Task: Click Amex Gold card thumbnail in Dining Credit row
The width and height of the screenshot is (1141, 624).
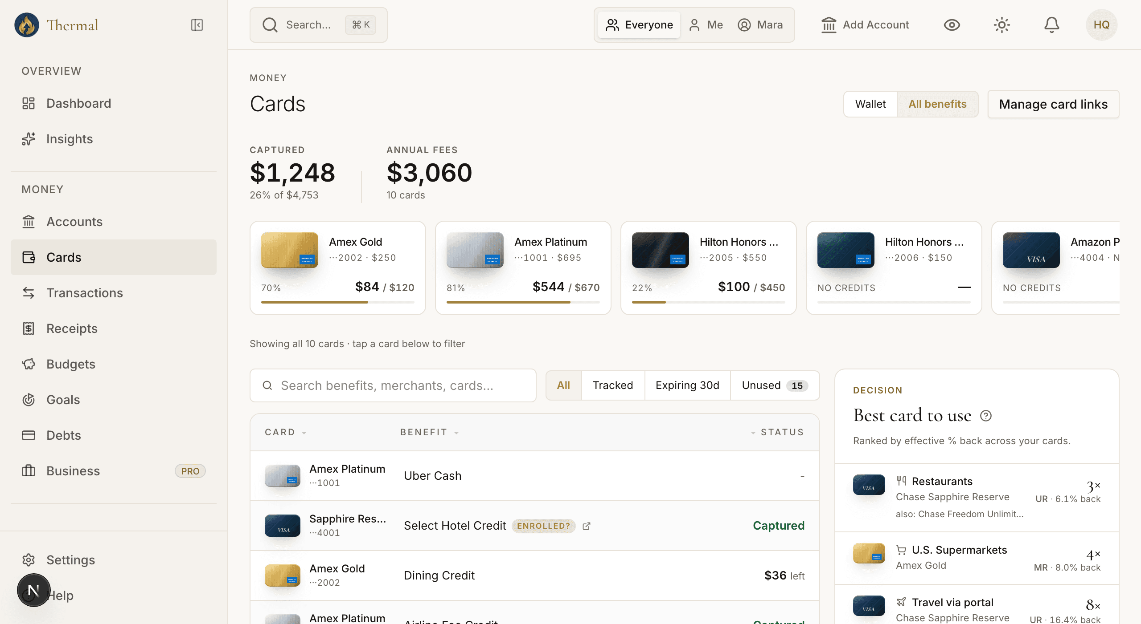Action: pos(283,575)
